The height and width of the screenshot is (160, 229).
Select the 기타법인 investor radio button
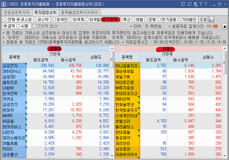[x=179, y=19]
